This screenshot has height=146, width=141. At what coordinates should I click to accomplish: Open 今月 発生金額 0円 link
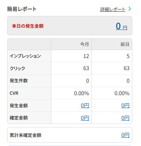point(85,105)
